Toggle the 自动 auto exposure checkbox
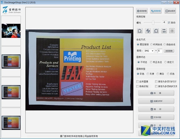 [x=169, y=23]
